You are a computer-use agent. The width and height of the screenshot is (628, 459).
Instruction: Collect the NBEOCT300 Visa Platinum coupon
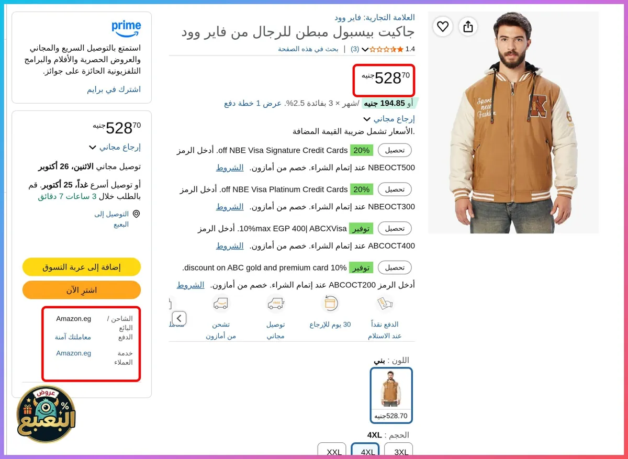tap(395, 189)
